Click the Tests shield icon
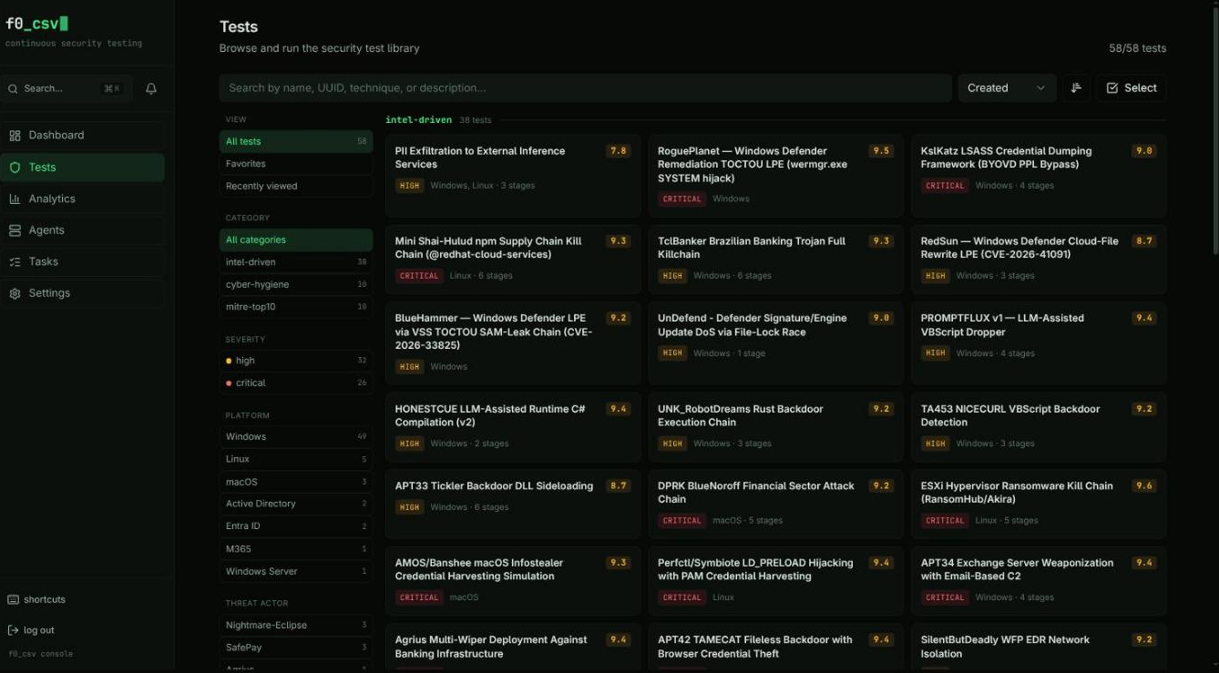The image size is (1219, 673). coord(15,168)
